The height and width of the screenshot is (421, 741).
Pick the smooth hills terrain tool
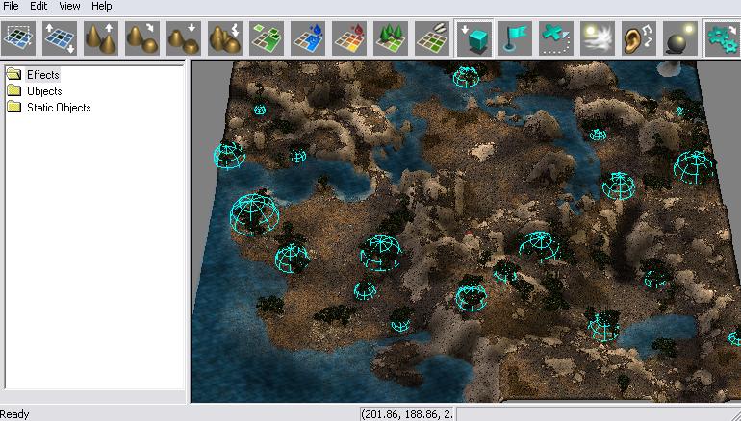(143, 37)
